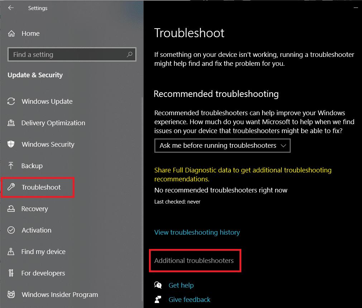Click the Windows Update refresh icon
Image resolution: width=362 pixels, height=308 pixels.
11,101
